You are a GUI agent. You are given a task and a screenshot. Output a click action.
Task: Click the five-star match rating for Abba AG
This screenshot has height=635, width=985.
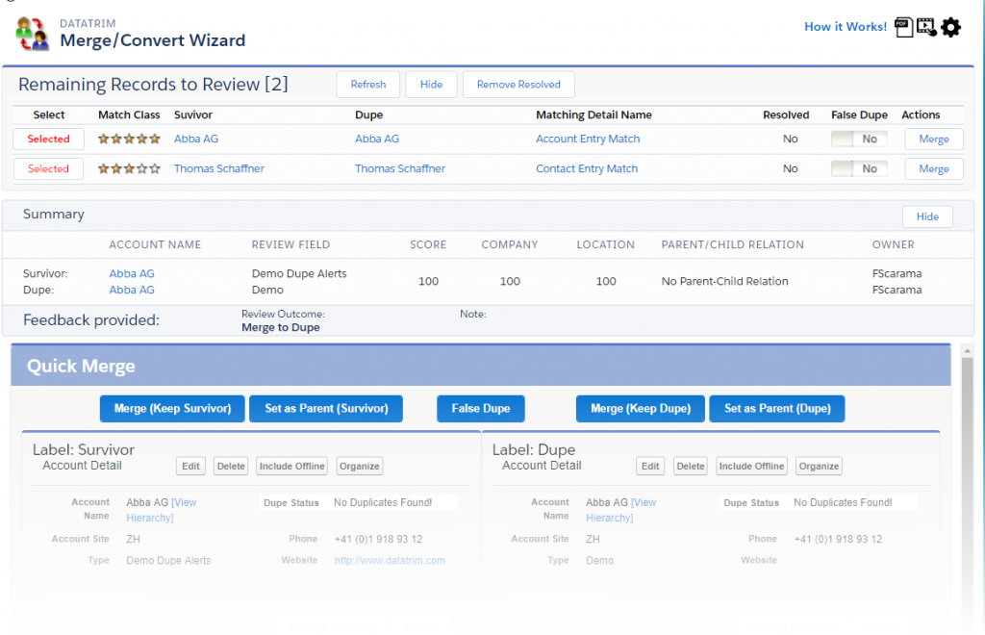[129, 140]
